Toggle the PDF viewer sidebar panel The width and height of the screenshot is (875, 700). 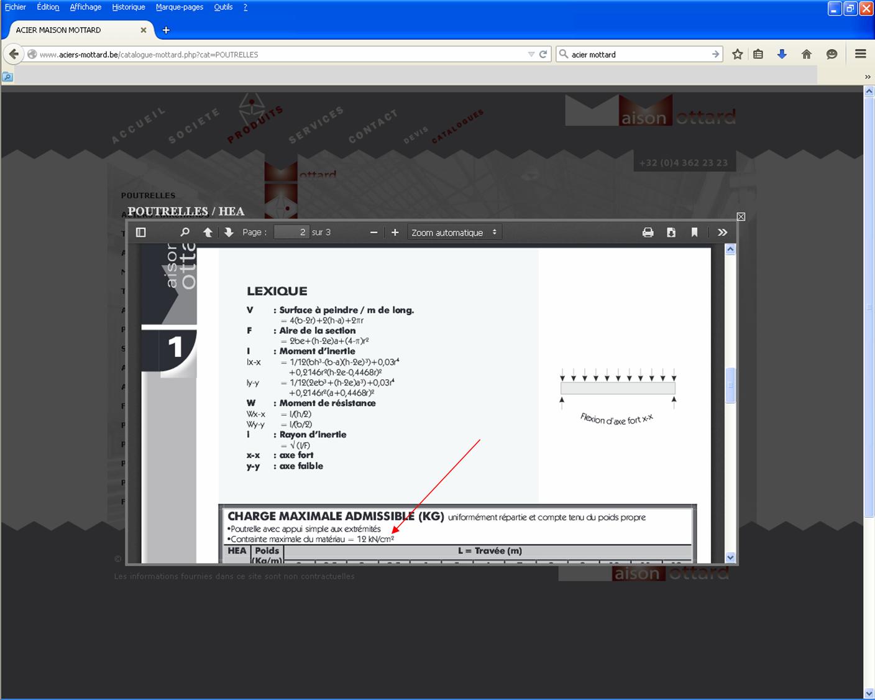coord(141,233)
